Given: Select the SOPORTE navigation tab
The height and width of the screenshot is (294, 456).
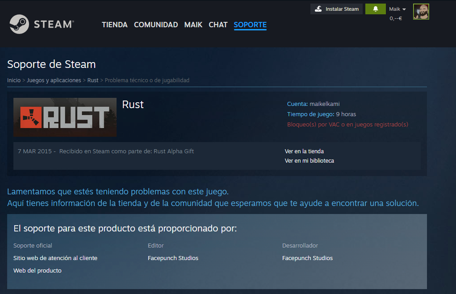Looking at the screenshot, I should tap(250, 25).
